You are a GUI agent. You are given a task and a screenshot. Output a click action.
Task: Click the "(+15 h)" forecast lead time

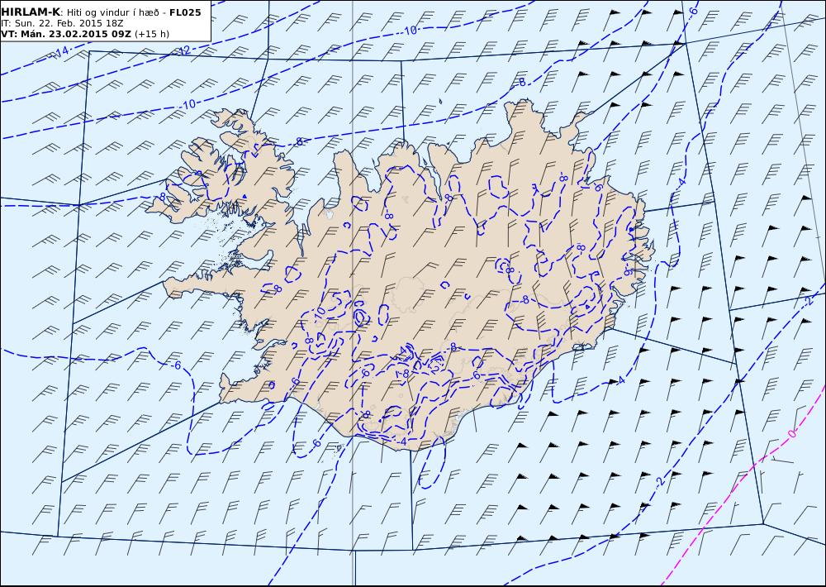pyautogui.click(x=152, y=34)
